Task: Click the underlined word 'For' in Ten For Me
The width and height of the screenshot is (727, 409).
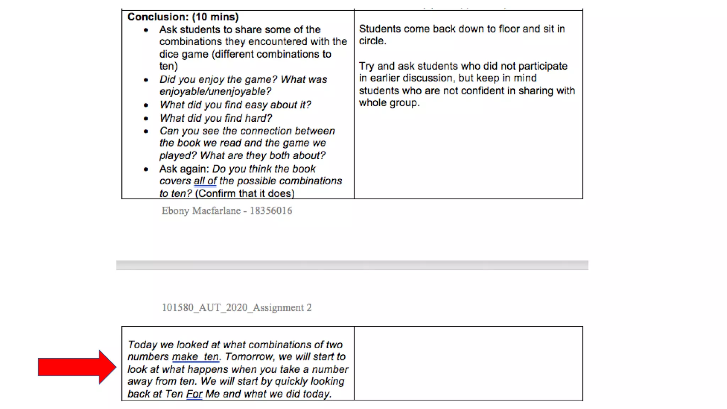Action: [x=194, y=394]
